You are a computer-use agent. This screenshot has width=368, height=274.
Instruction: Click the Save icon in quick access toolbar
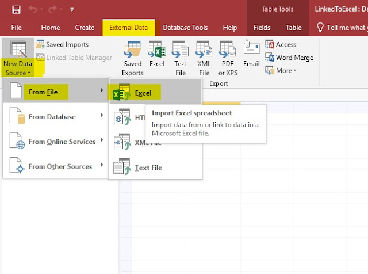(x=16, y=10)
